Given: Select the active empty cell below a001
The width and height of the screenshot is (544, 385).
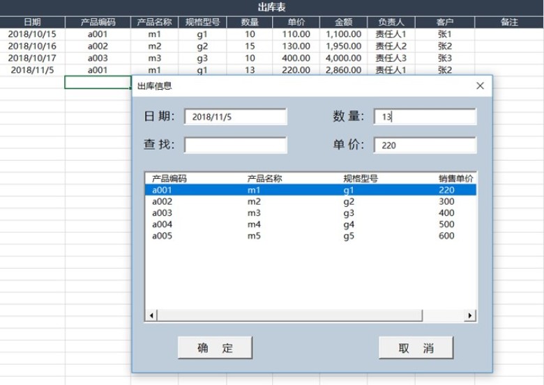Looking at the screenshot, I should point(98,82).
